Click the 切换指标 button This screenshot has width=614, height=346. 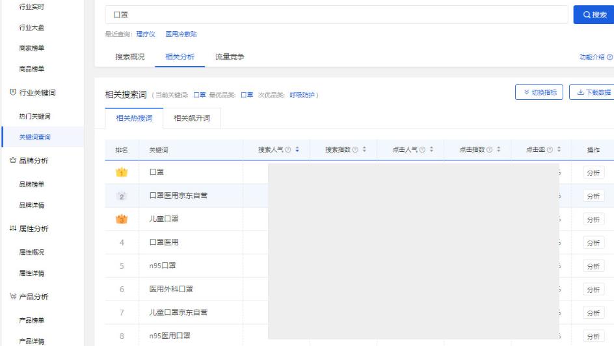[x=539, y=92]
